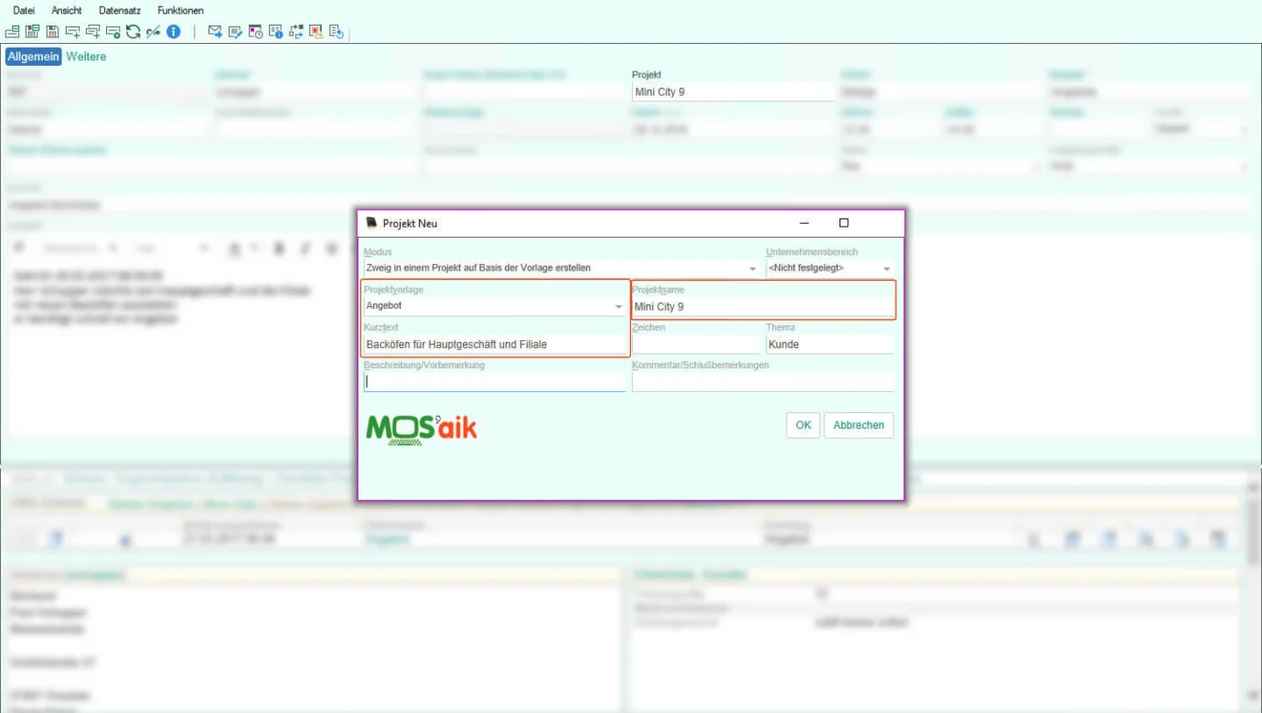The width and height of the screenshot is (1262, 713).
Task: Click the green circular refresh arrows icon
Action: [134, 32]
